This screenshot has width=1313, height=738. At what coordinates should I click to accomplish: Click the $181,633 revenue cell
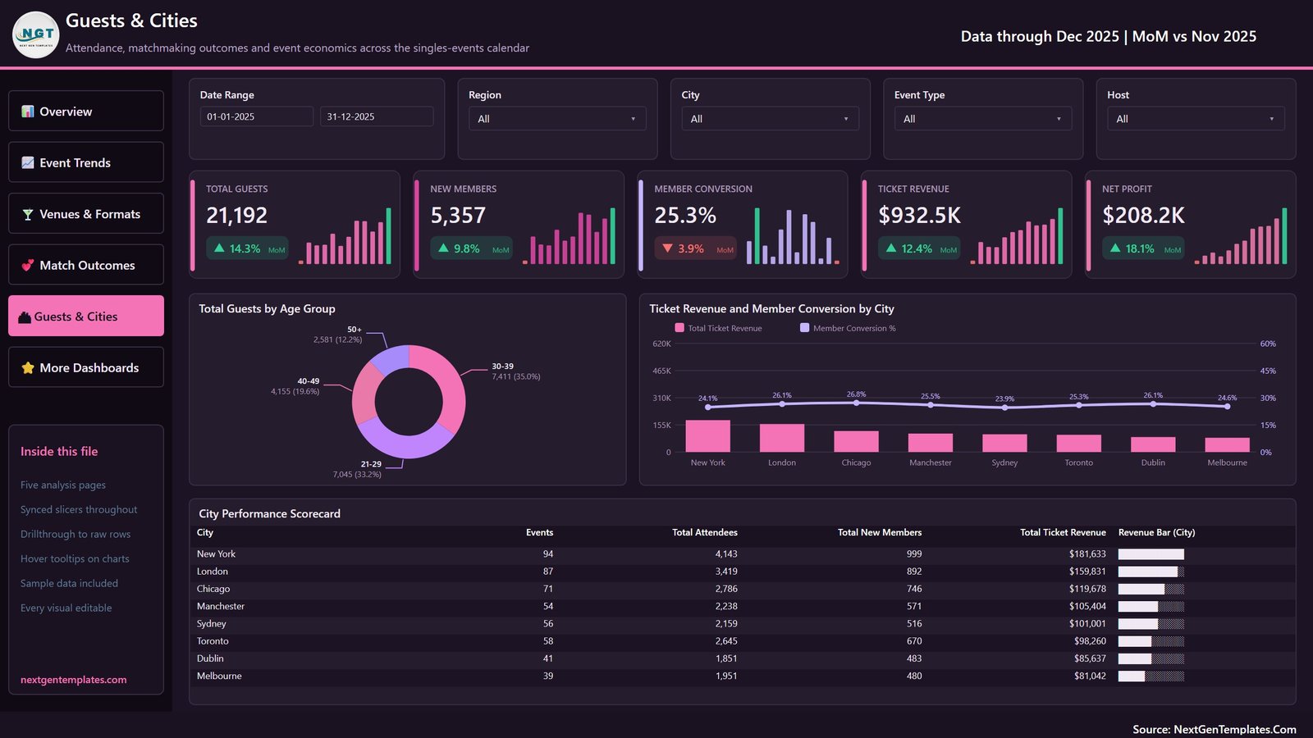click(1087, 554)
